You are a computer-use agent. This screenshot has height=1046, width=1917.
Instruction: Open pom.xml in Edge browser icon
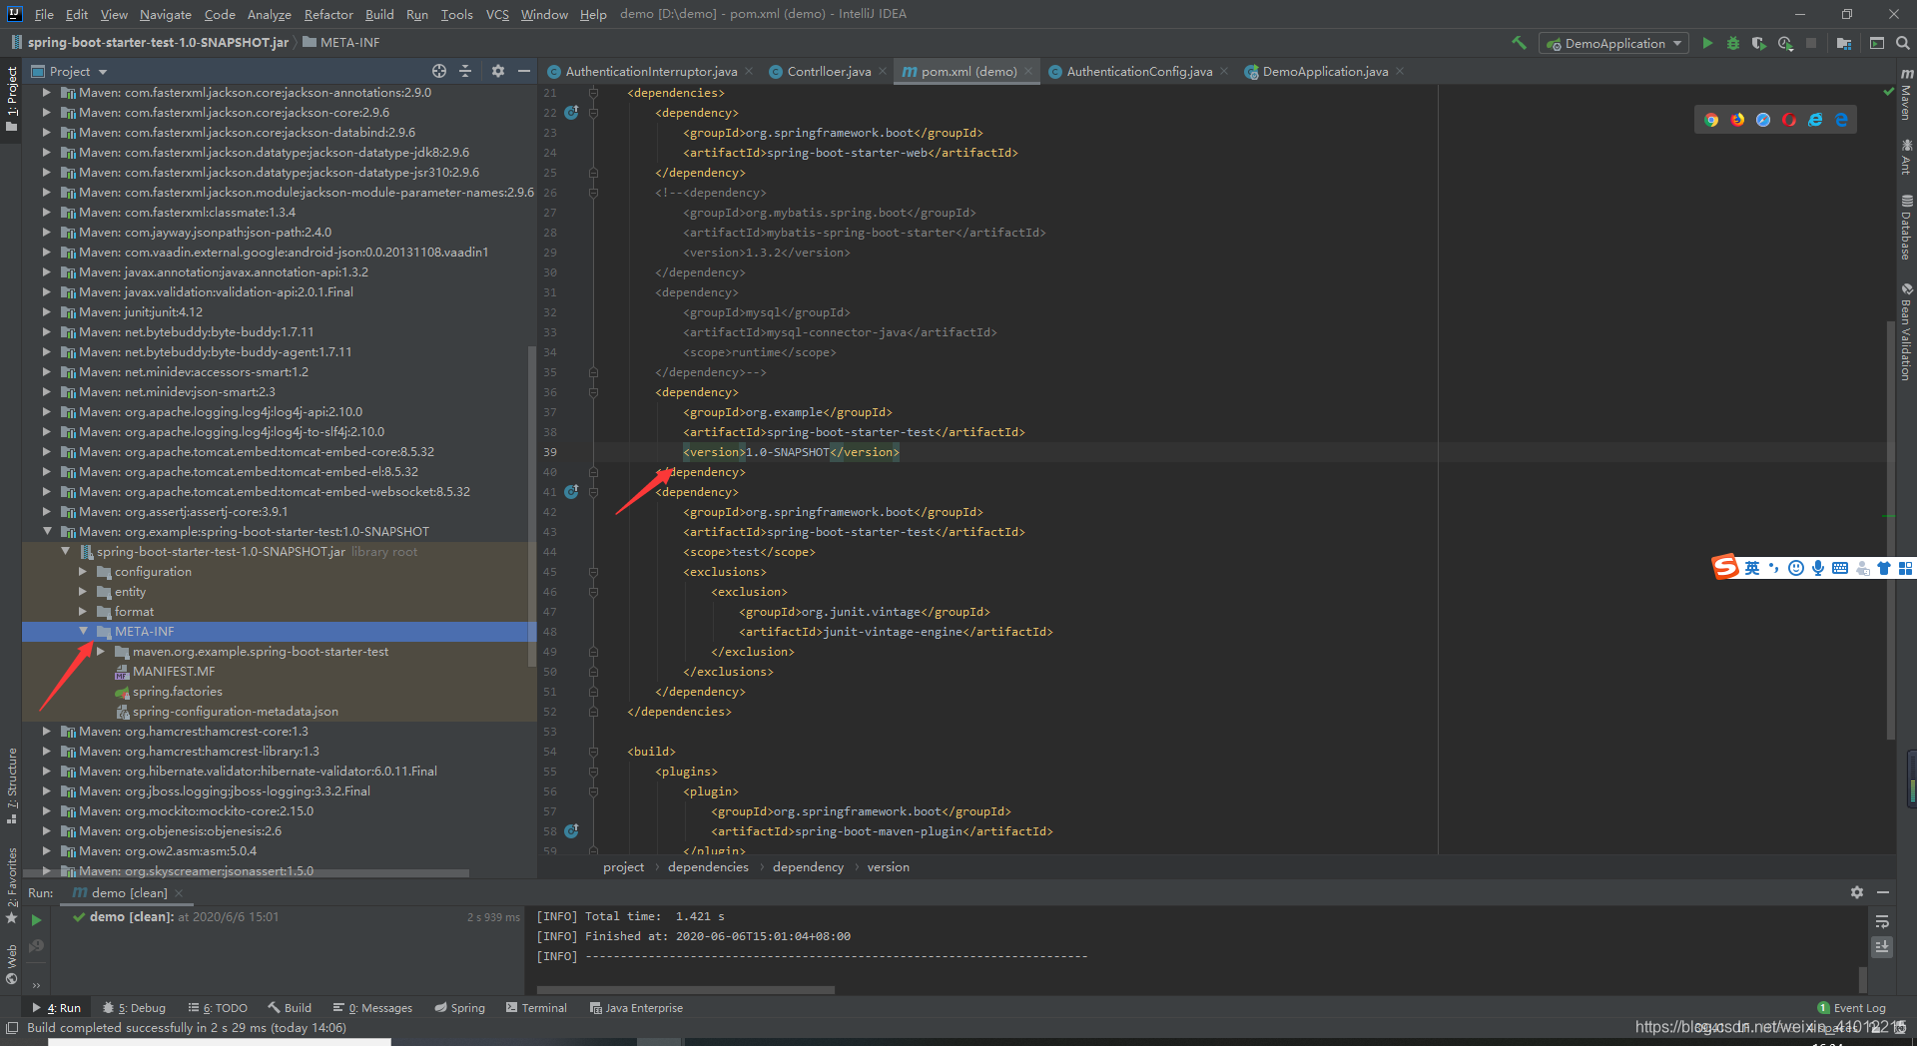coord(1841,120)
